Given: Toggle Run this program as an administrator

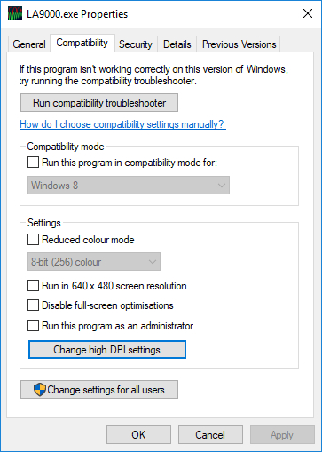Looking at the screenshot, I should pos(33,326).
